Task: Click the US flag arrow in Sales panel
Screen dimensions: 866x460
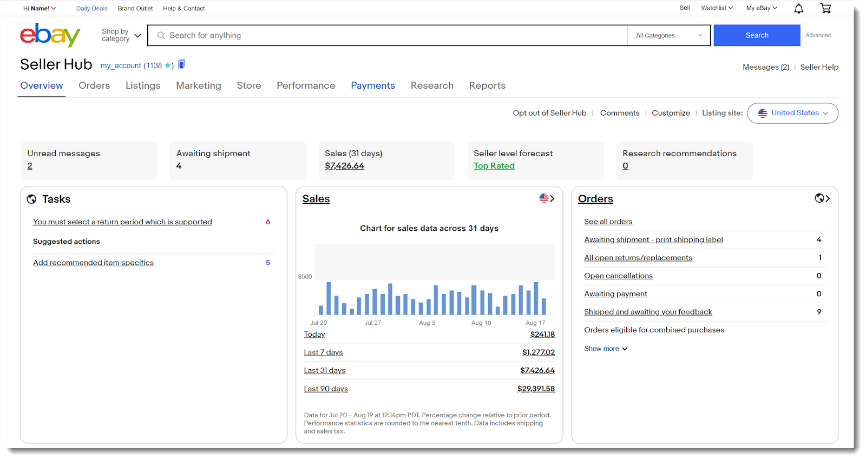Action: 547,198
